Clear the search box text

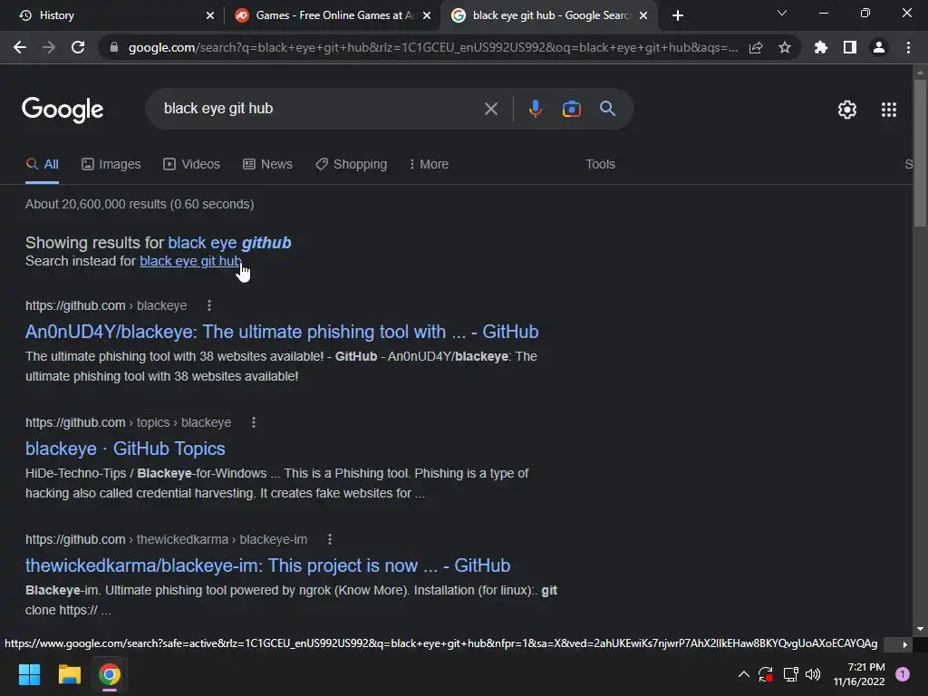coord(490,109)
